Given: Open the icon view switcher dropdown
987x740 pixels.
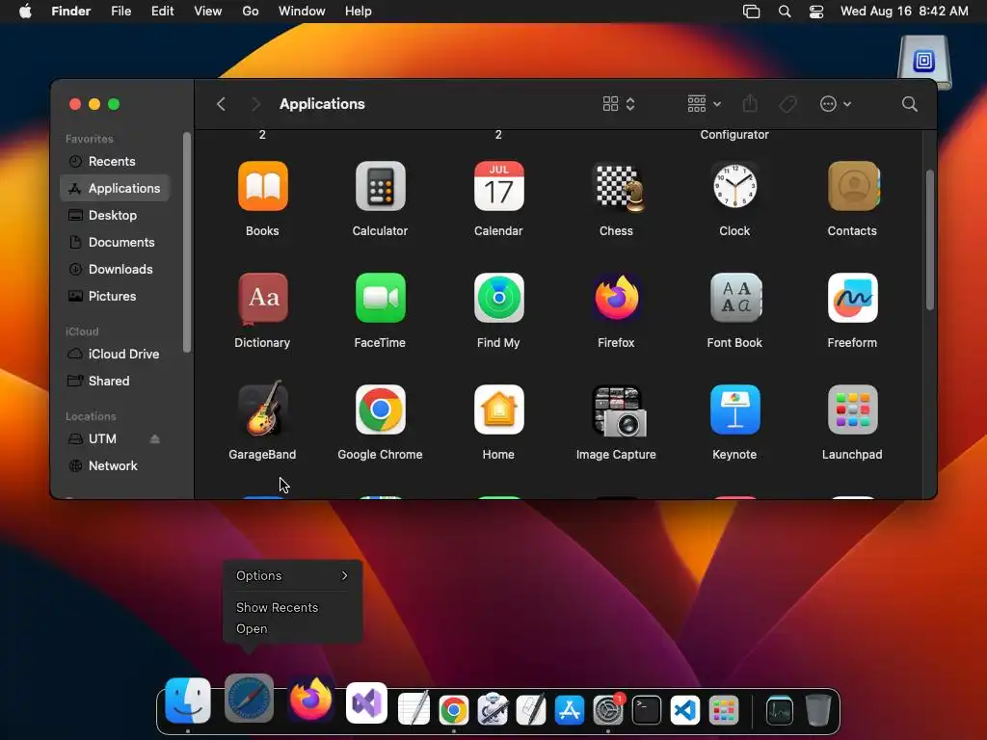Looking at the screenshot, I should click(x=619, y=104).
